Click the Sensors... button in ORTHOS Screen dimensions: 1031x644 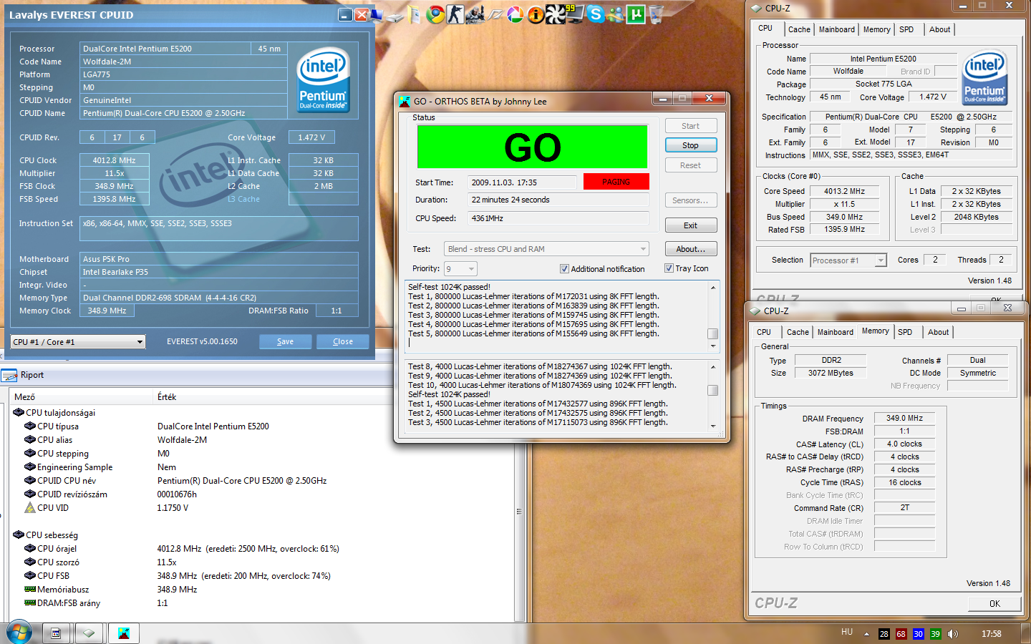click(x=691, y=200)
